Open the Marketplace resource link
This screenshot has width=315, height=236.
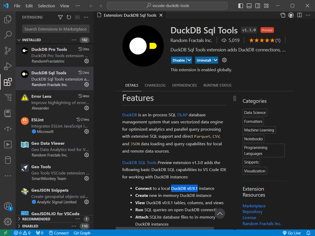(254, 206)
